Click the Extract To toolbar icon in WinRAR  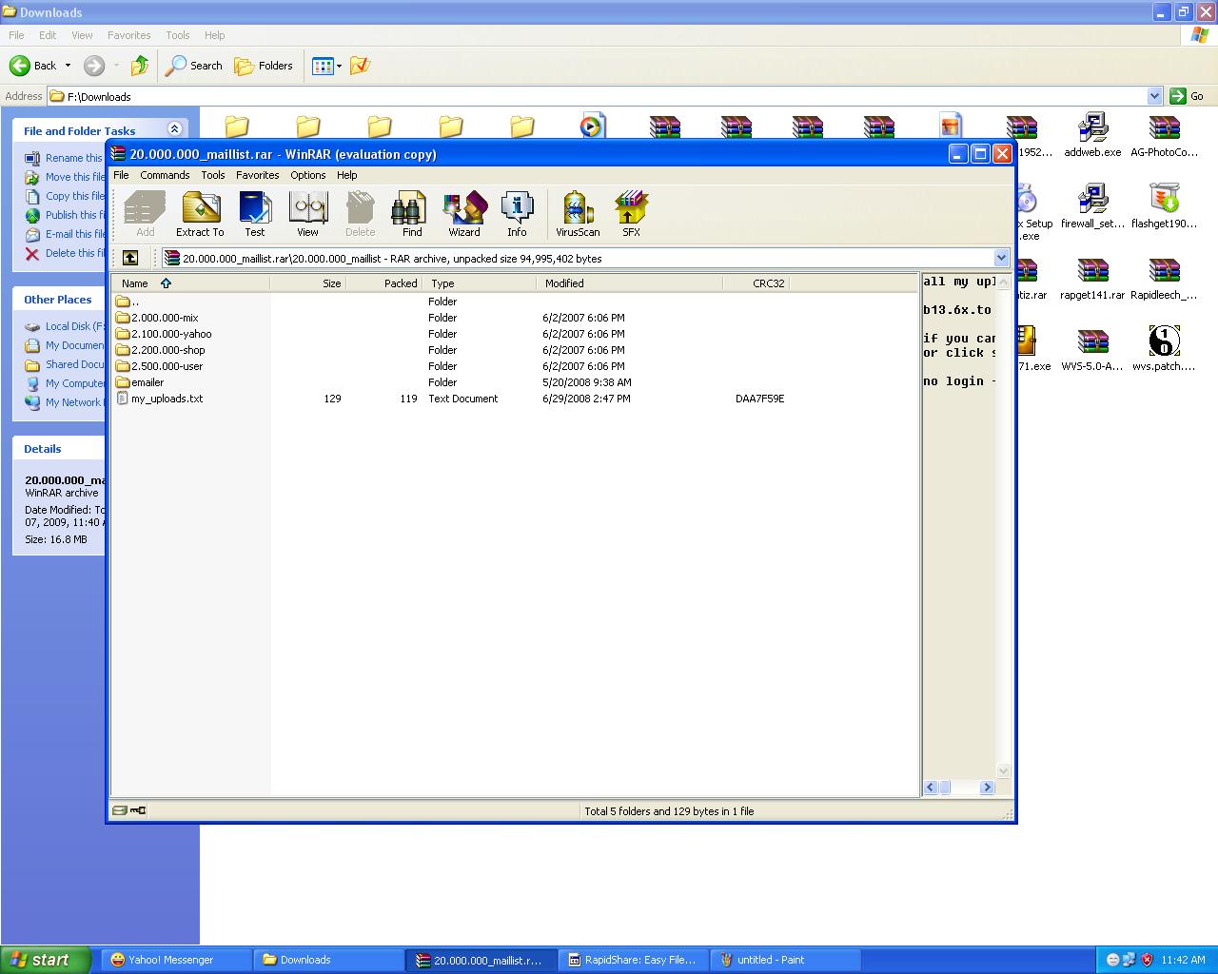[x=200, y=214]
